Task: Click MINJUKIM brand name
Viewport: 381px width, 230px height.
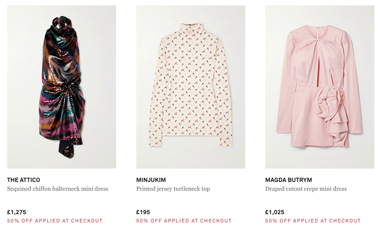Action: tap(151, 180)
